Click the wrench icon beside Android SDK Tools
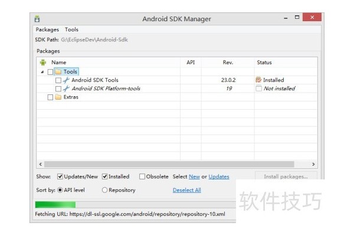354x236 pixels. (66, 80)
